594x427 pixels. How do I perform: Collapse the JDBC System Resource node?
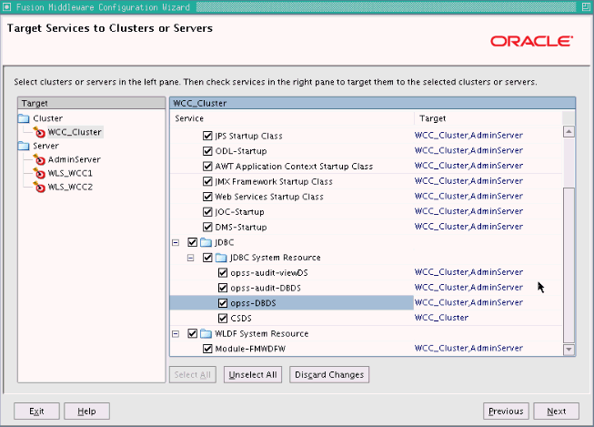pos(190,258)
